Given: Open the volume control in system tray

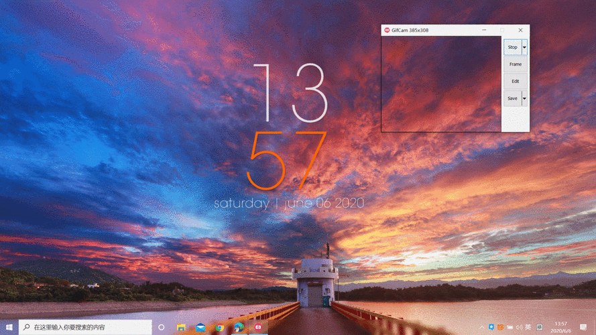Looking at the screenshot, I should 519,327.
